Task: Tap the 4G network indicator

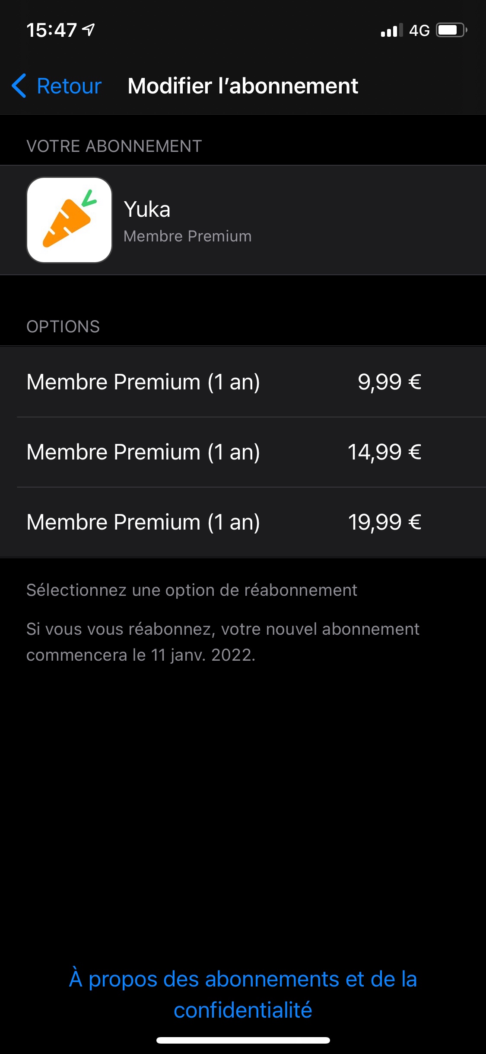Action: click(419, 30)
